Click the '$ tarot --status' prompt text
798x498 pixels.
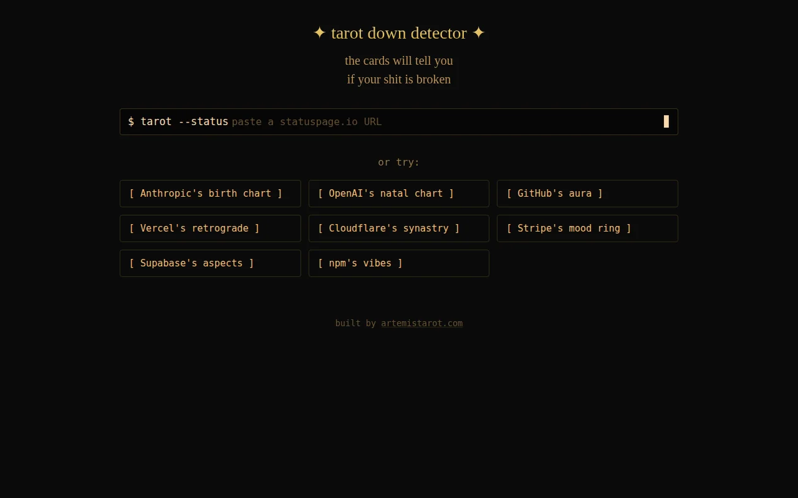[x=178, y=121]
